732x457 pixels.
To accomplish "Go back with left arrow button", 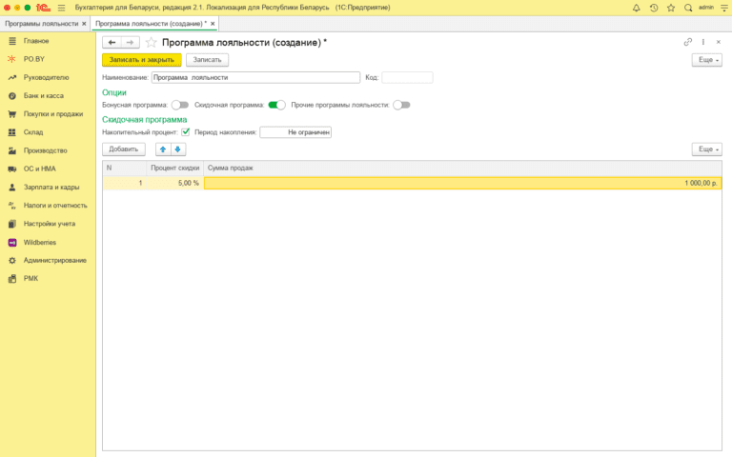I will click(112, 42).
